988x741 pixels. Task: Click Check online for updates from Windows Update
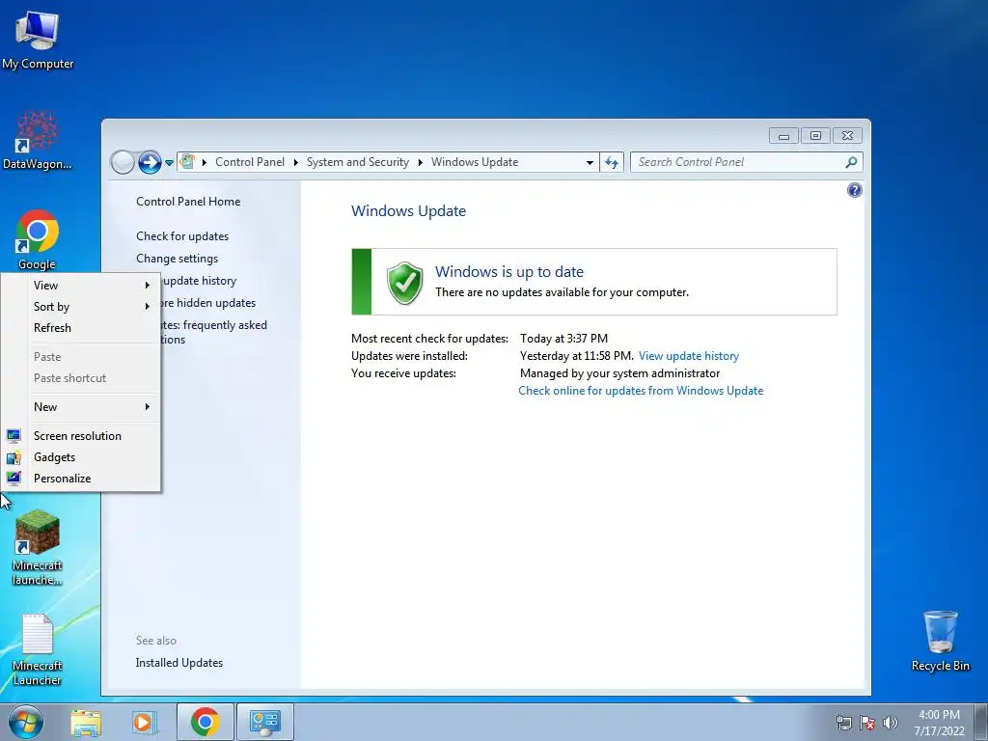(x=641, y=391)
